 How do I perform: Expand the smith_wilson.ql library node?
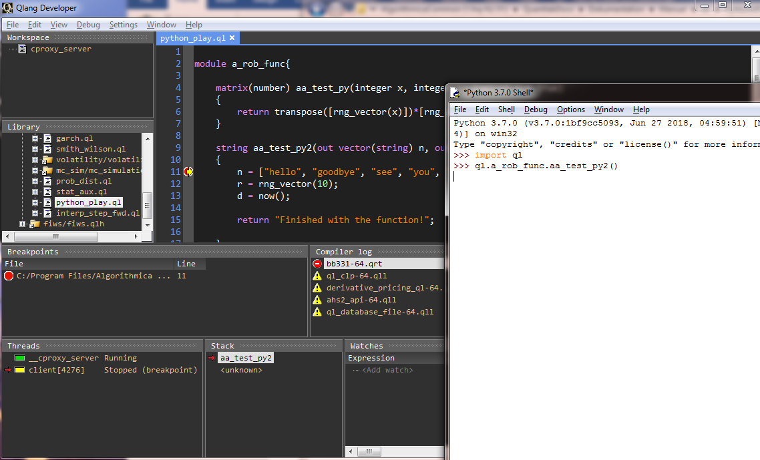point(35,150)
